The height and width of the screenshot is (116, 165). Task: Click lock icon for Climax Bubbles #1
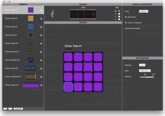[41, 60]
